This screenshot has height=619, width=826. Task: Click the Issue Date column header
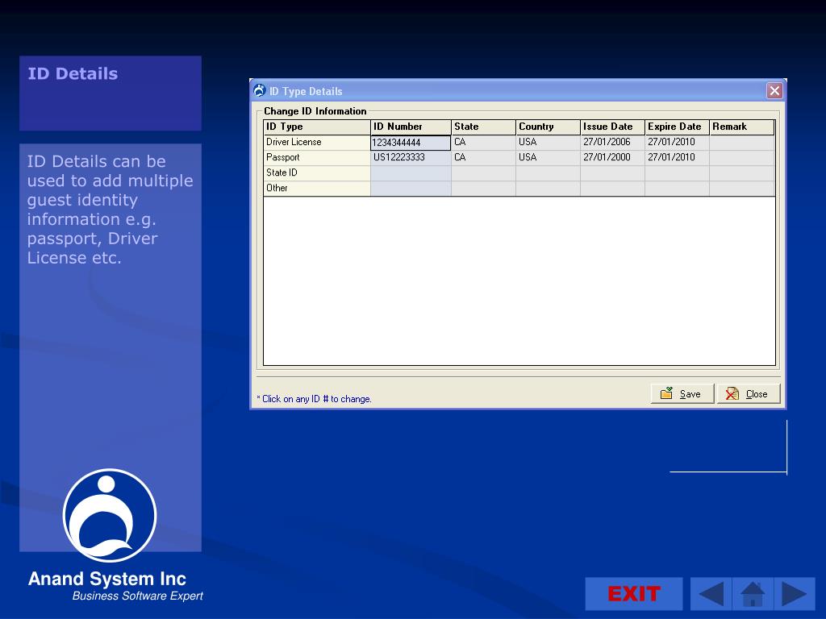pyautogui.click(x=613, y=127)
